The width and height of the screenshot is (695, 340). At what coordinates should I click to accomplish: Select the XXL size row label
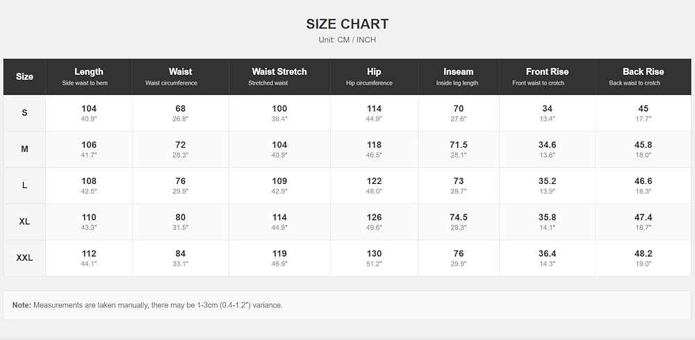(x=24, y=258)
